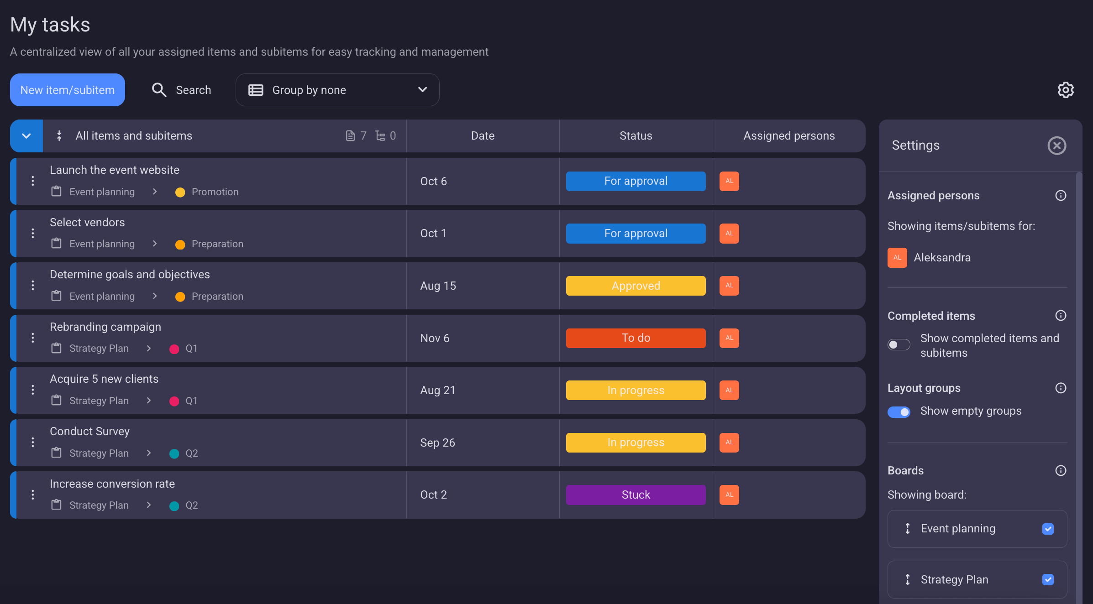Open the Group by none dropdown

337,90
